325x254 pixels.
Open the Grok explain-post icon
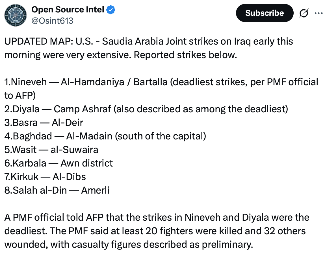[x=304, y=13]
